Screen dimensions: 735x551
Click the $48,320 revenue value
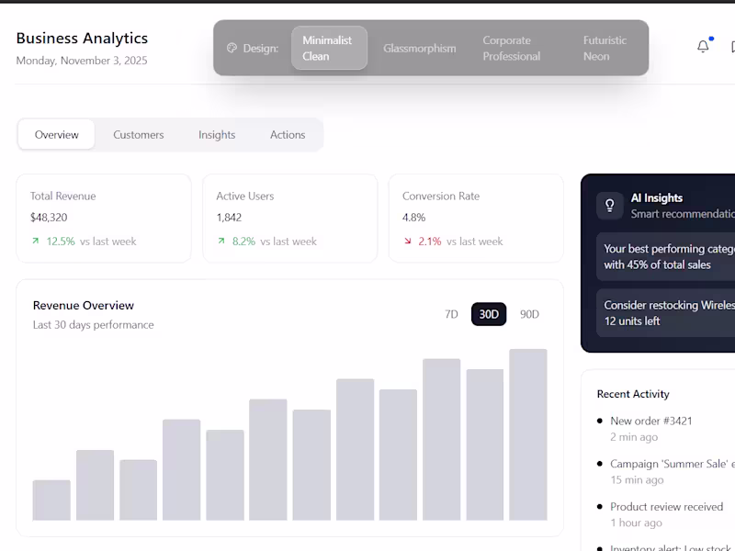(x=49, y=218)
